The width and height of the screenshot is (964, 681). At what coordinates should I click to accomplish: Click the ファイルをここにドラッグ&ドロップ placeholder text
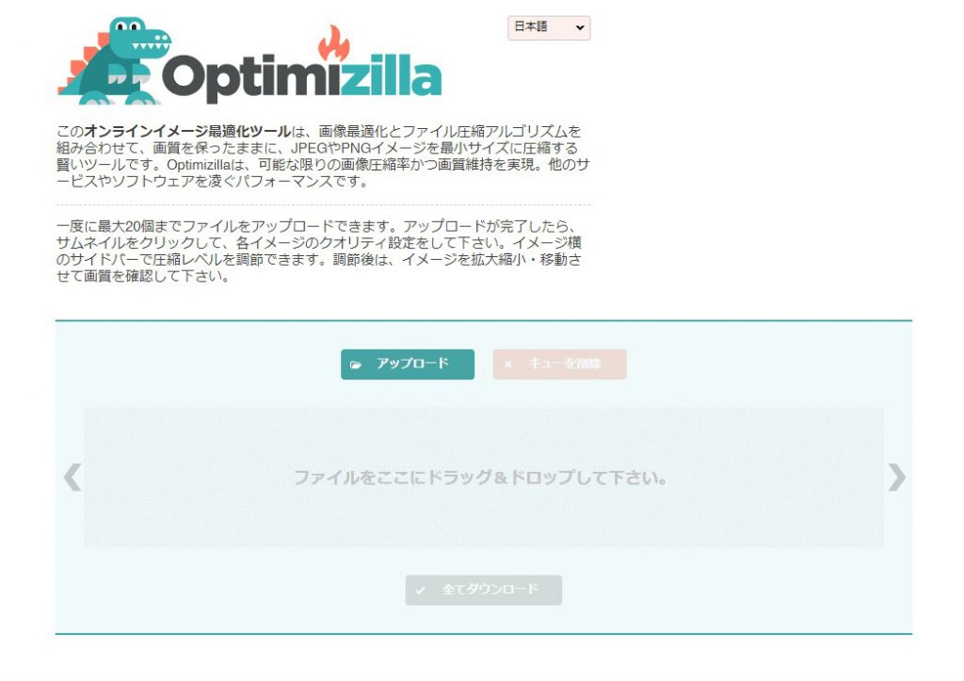(481, 478)
